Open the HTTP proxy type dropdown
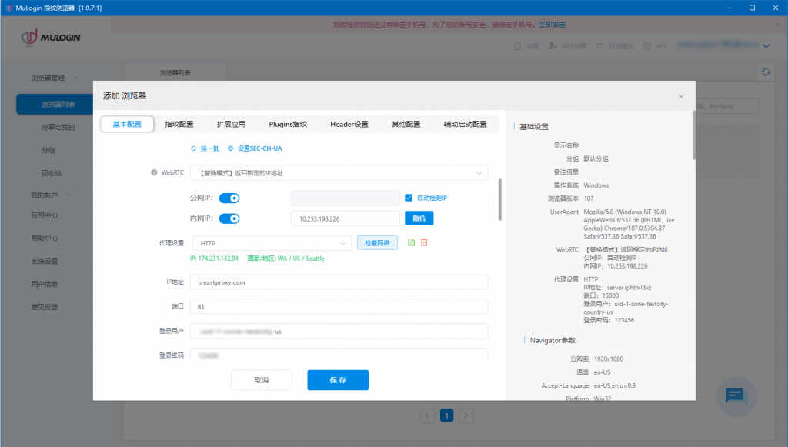Screen dimensions: 788x447 pos(271,243)
